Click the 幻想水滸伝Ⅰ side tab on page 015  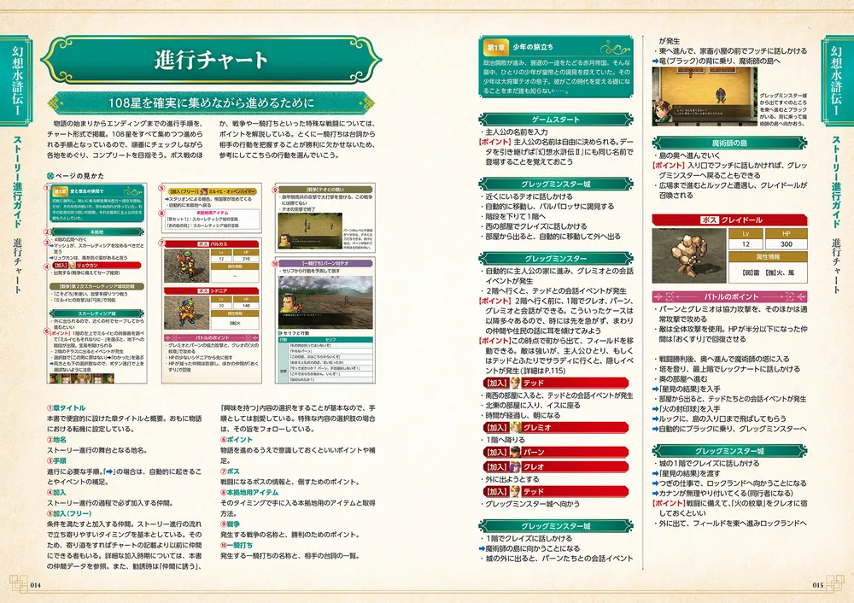click(x=837, y=80)
